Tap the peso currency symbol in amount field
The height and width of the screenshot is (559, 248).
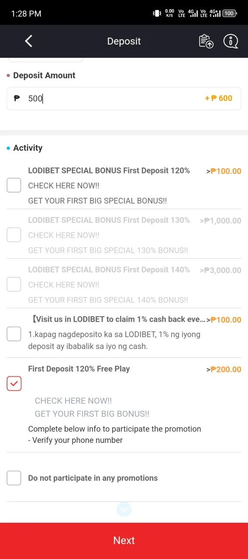pyautogui.click(x=17, y=98)
